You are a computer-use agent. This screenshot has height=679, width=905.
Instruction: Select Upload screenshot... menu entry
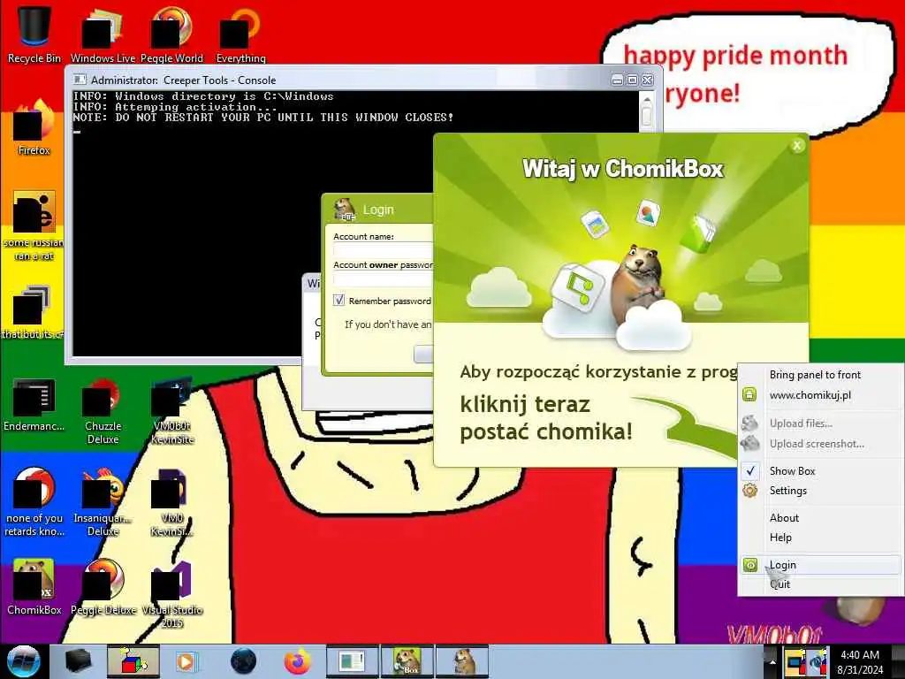(x=819, y=444)
